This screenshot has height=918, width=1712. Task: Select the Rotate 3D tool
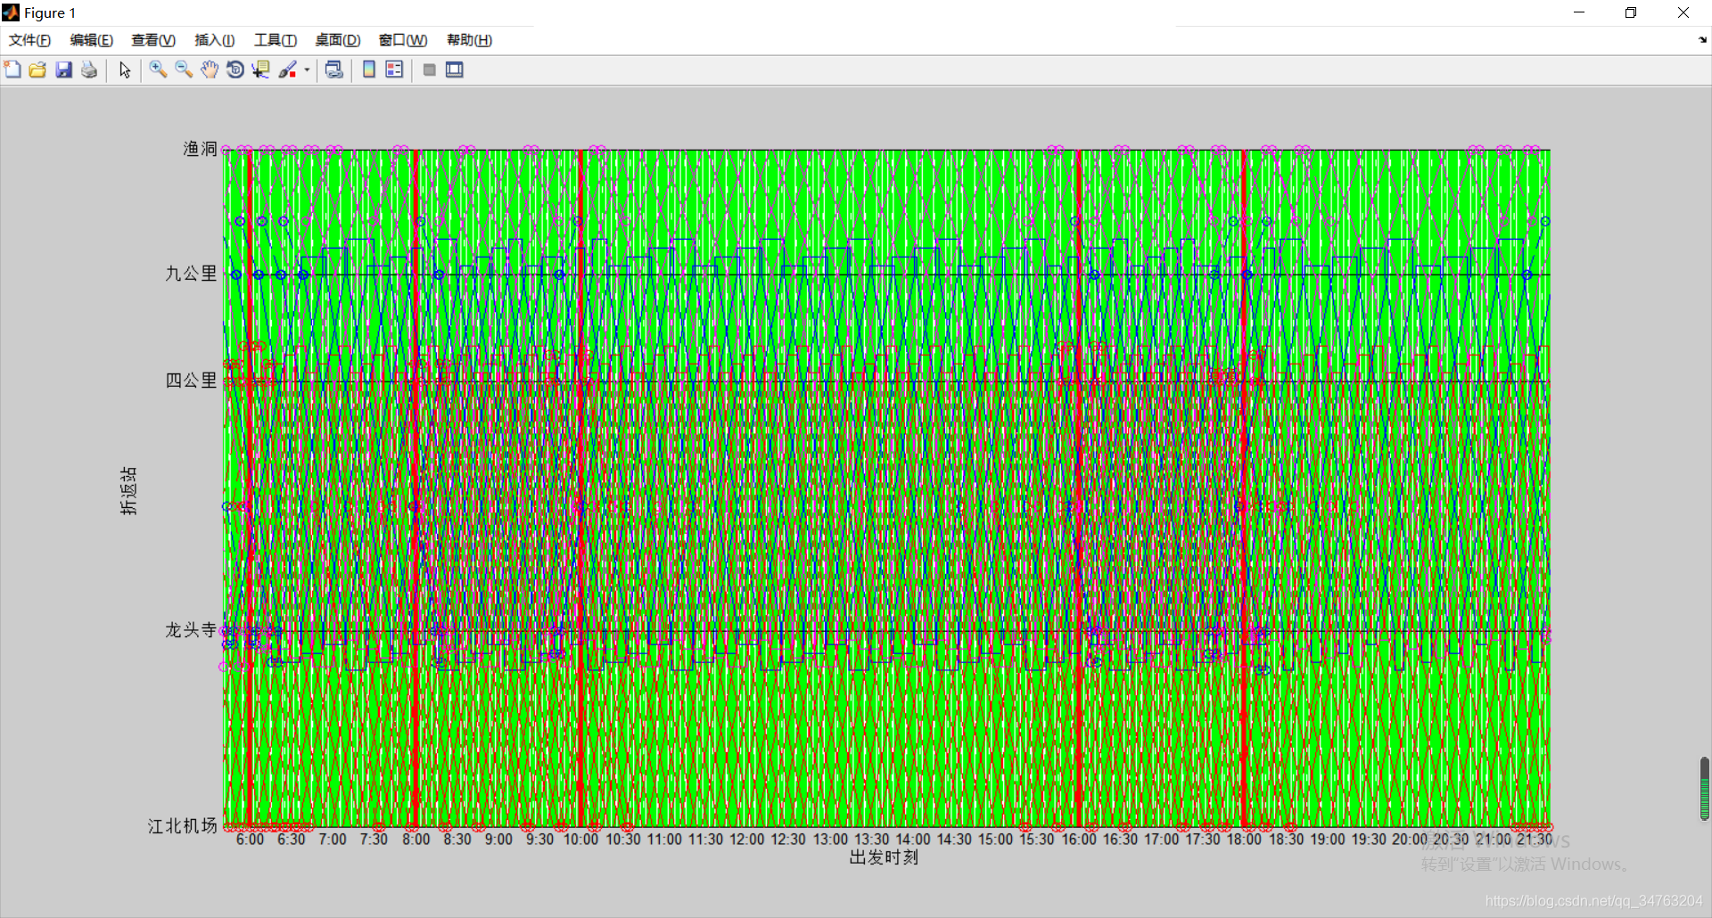(x=235, y=70)
